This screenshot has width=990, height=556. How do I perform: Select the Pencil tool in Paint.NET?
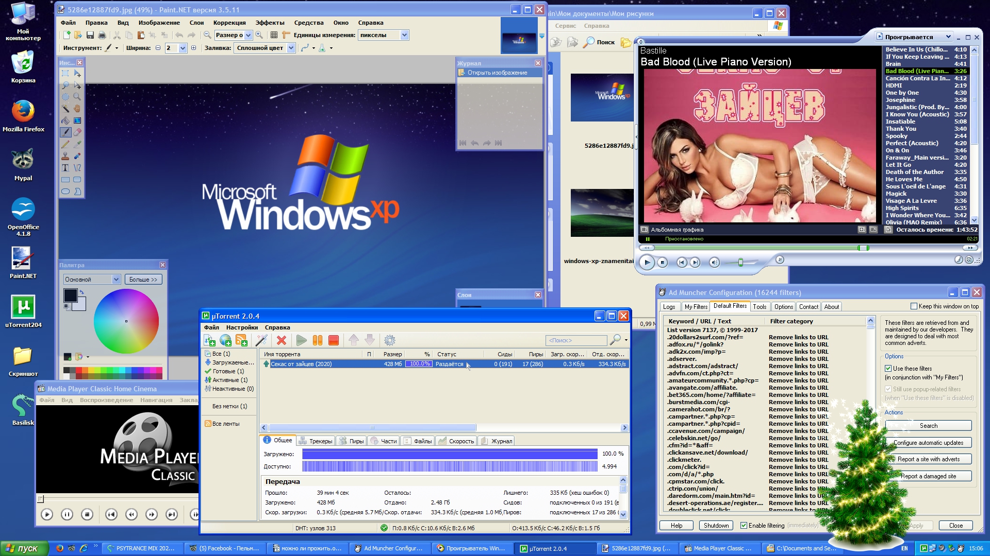pos(65,144)
